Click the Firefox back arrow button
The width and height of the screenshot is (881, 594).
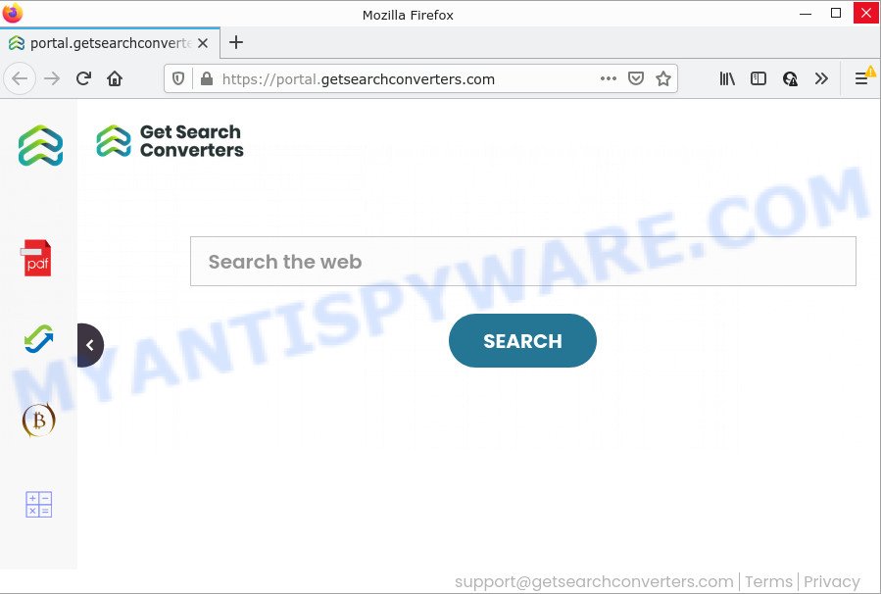[x=20, y=78]
